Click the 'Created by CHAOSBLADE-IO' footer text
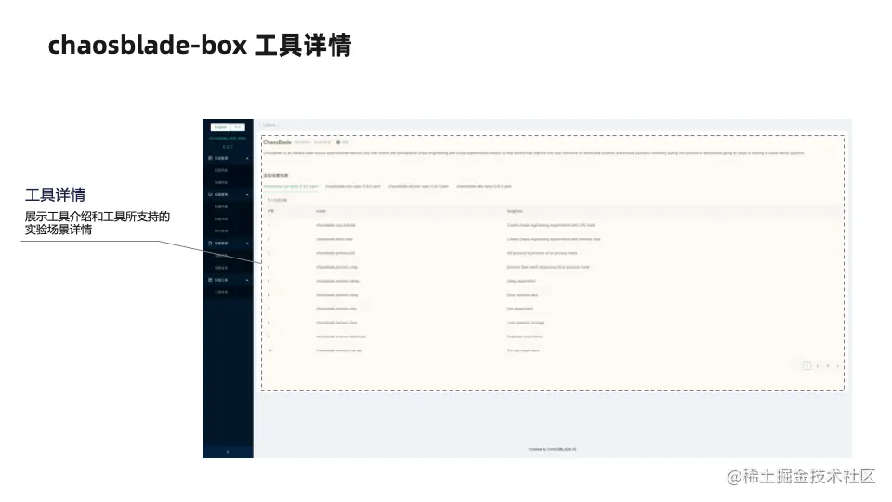 [x=552, y=449]
